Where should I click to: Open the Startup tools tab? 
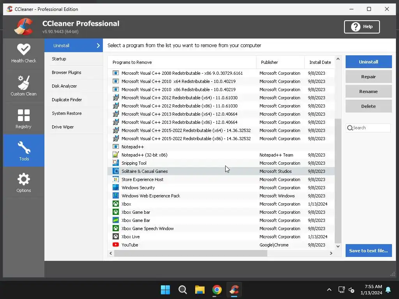[74, 59]
